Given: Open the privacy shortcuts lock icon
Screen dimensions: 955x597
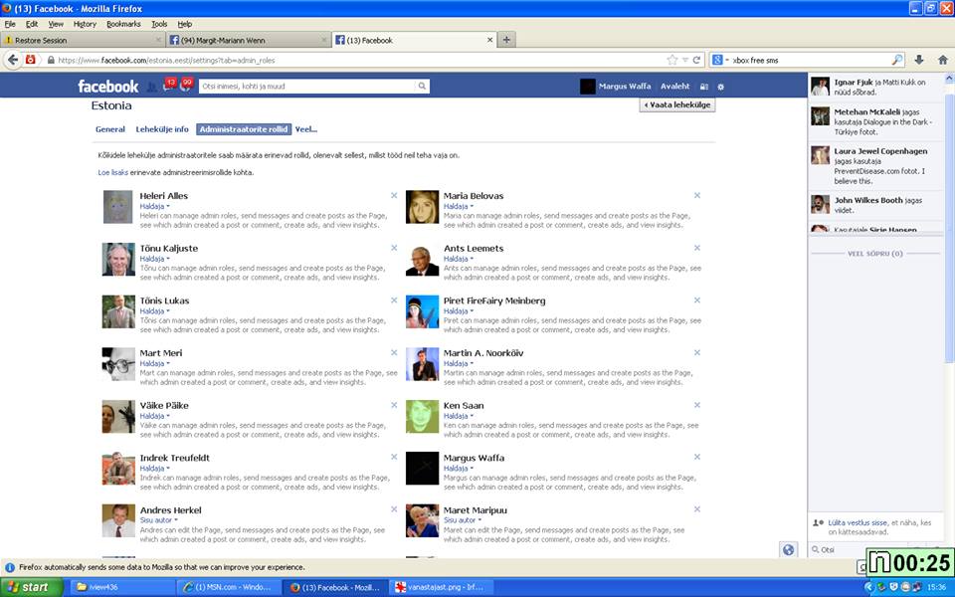Looking at the screenshot, I should (703, 87).
